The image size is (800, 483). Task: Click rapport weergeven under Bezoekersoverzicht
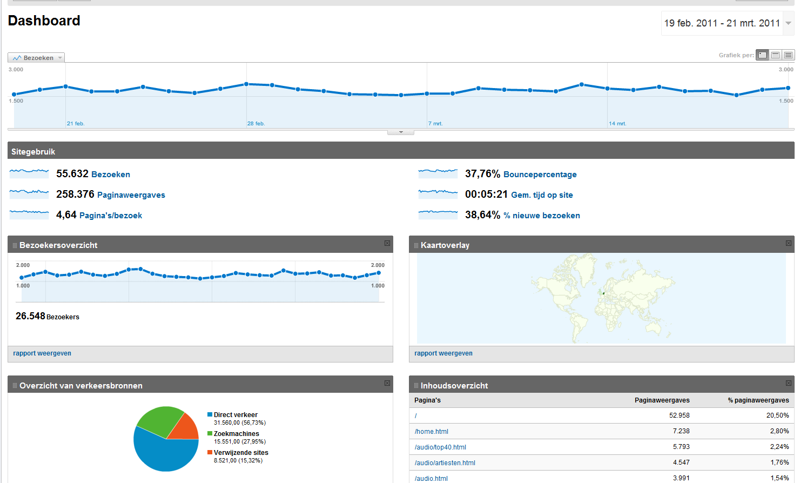pyautogui.click(x=42, y=353)
